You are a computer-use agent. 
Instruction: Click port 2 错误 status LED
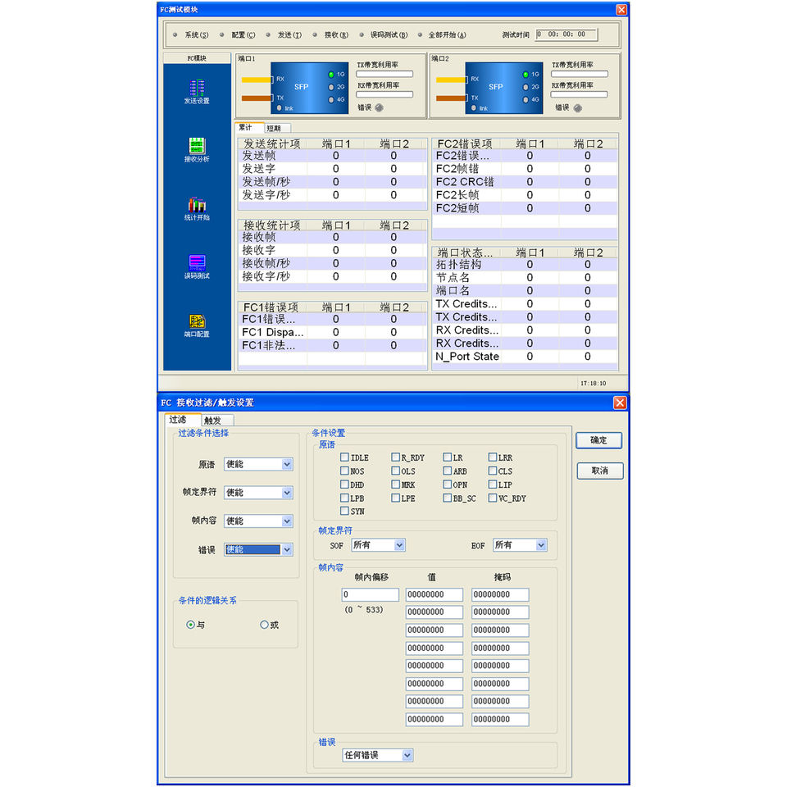point(578,108)
